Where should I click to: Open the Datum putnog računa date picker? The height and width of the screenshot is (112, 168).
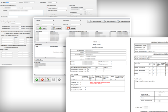click(x=19, y=23)
